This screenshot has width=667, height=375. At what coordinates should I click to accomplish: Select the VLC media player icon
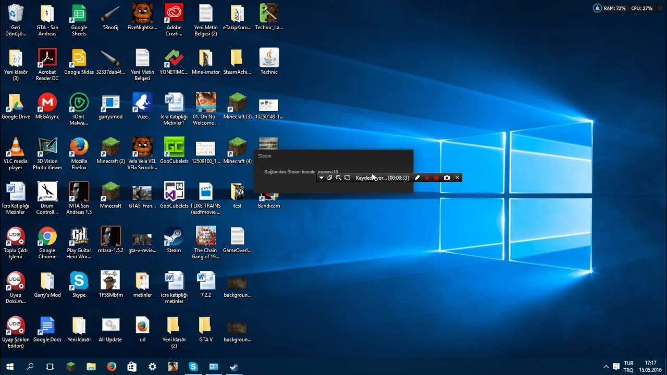pyautogui.click(x=16, y=154)
